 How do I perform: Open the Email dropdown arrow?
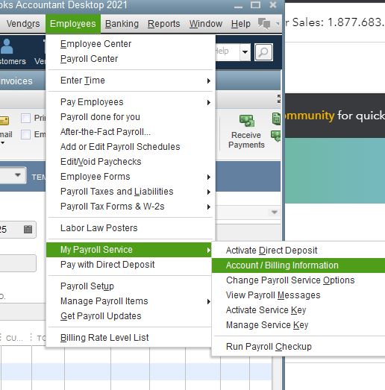(2, 142)
